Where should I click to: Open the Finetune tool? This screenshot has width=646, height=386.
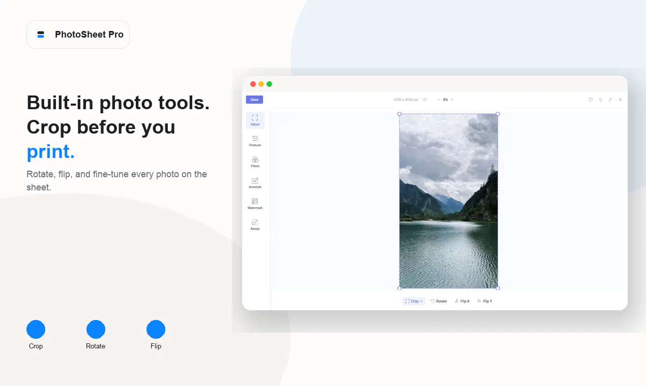(255, 141)
